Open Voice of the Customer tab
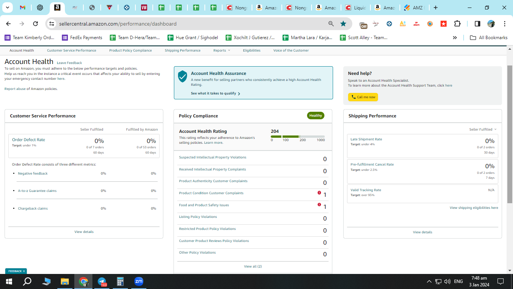The width and height of the screenshot is (513, 289). point(291,50)
